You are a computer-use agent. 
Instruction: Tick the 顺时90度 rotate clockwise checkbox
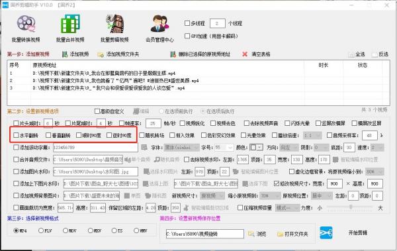click(79, 135)
